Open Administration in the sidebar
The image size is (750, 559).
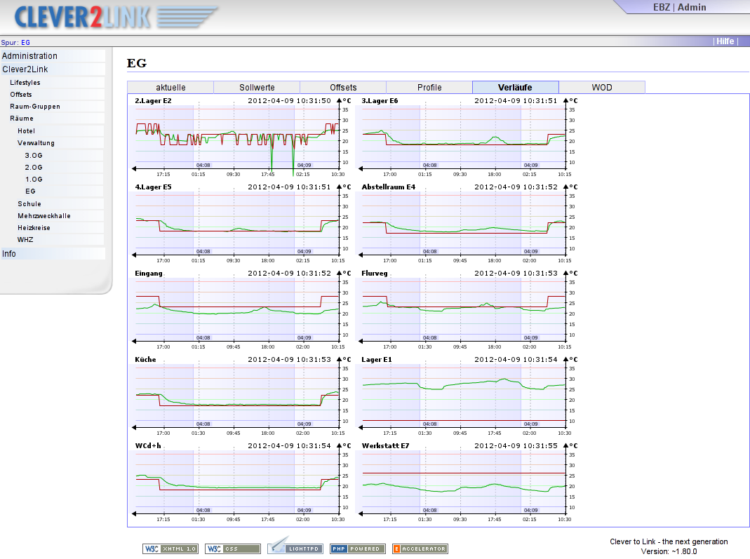point(53,56)
